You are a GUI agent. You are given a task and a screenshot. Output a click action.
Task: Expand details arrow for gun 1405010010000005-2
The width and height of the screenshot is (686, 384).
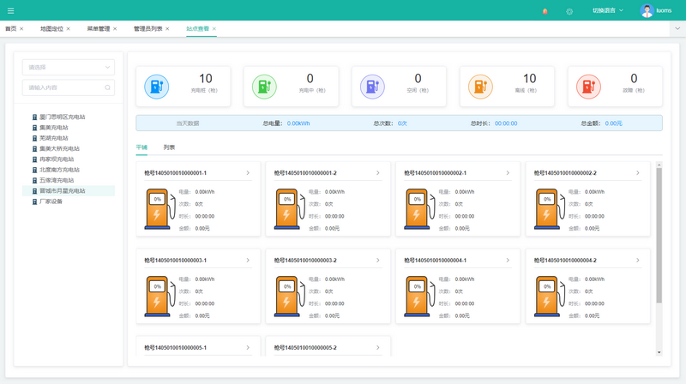(378, 348)
